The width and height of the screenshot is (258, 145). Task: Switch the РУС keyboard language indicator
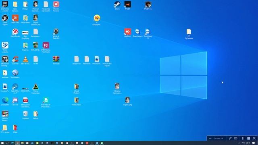click(x=243, y=143)
